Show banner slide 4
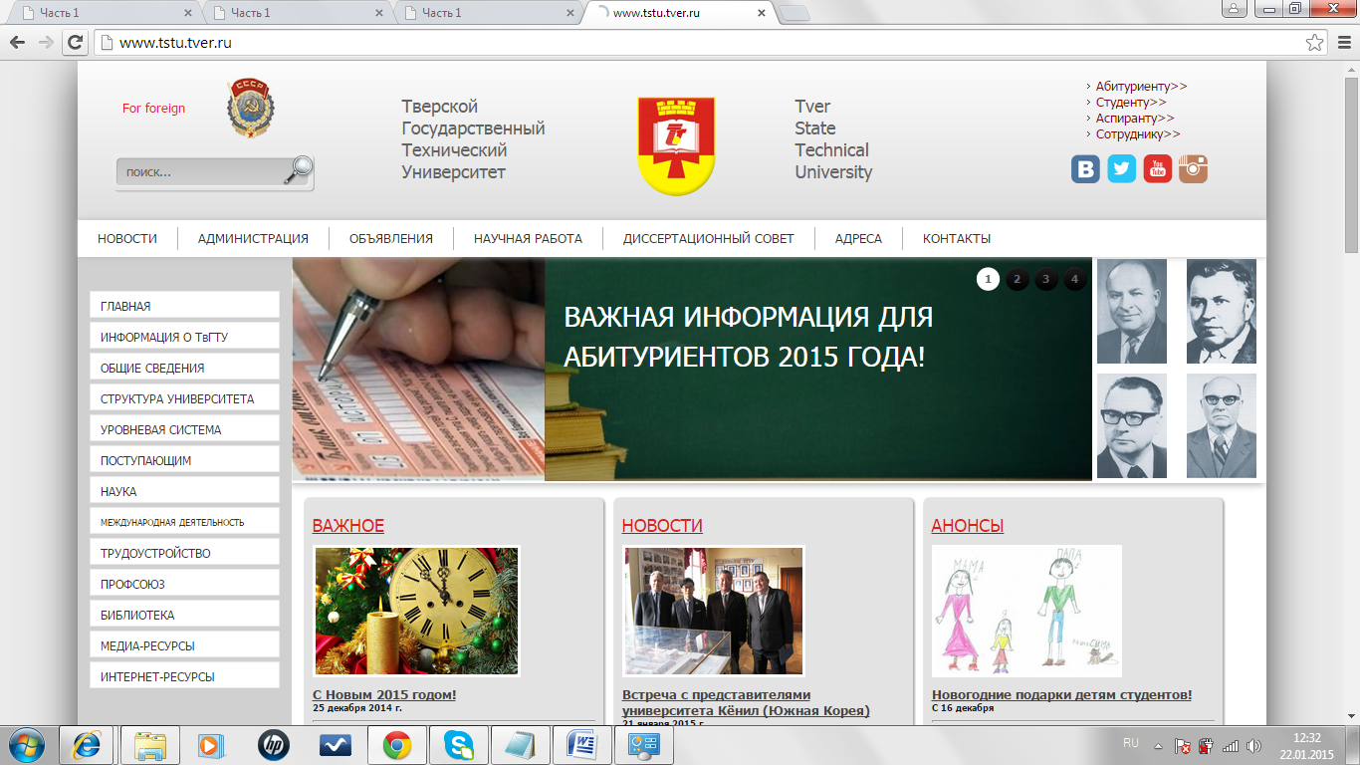The image size is (1360, 765). [x=1074, y=279]
